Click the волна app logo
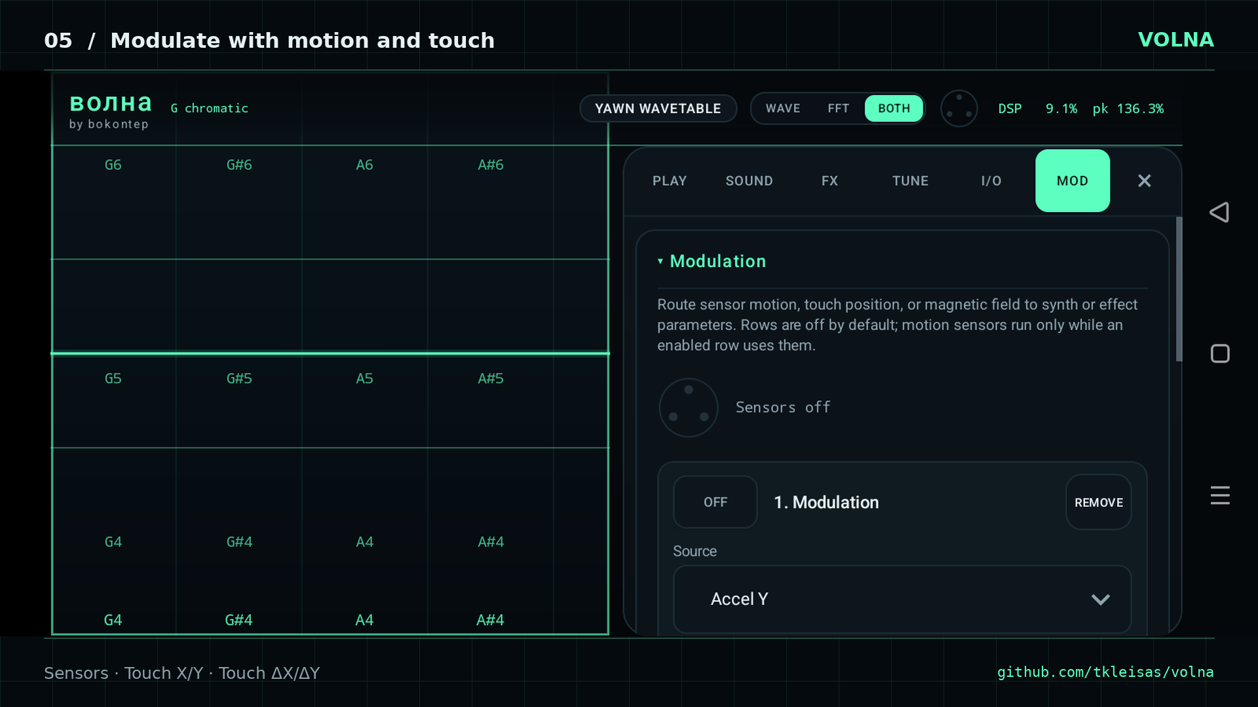This screenshot has width=1258, height=707. tap(111, 103)
